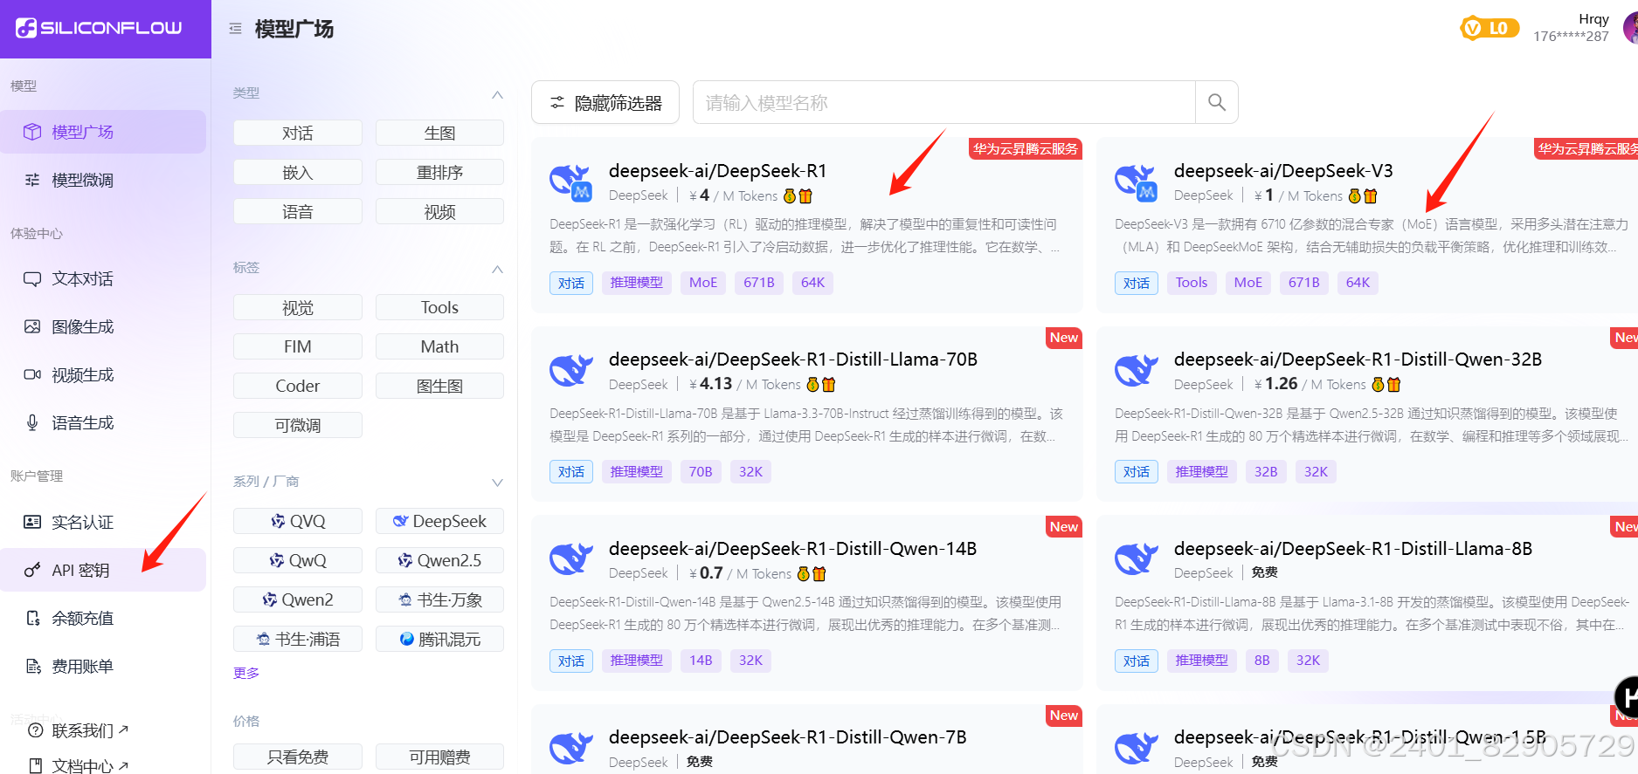Click the DeepSeek-R1 whale logo
1638x774 pixels.
click(571, 182)
